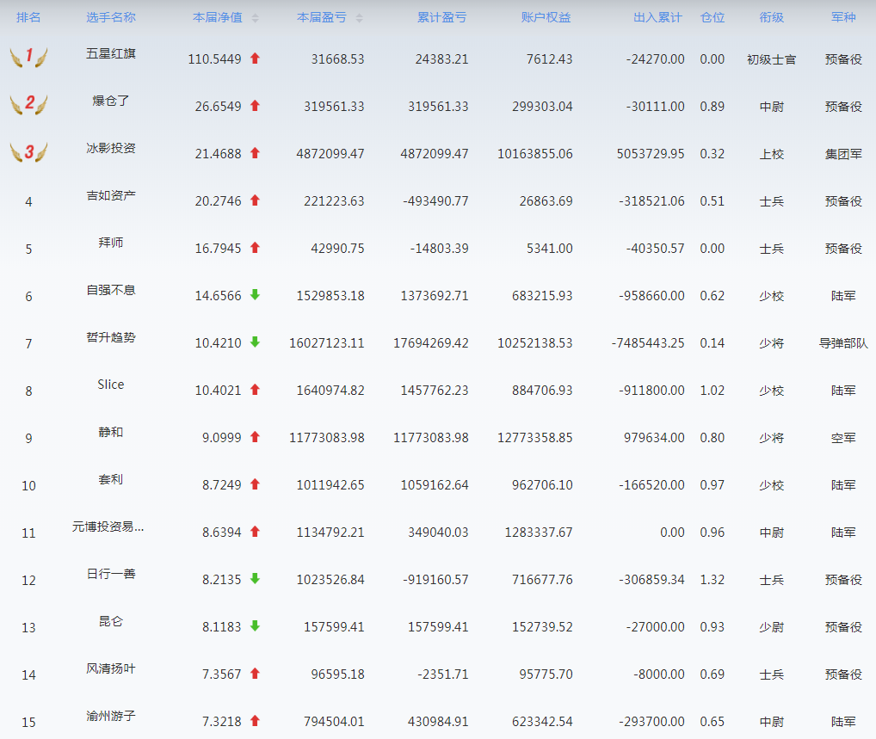Screen dimensions: 876x739
Task: Click red up arrow beside 8.6394
Action: (255, 531)
